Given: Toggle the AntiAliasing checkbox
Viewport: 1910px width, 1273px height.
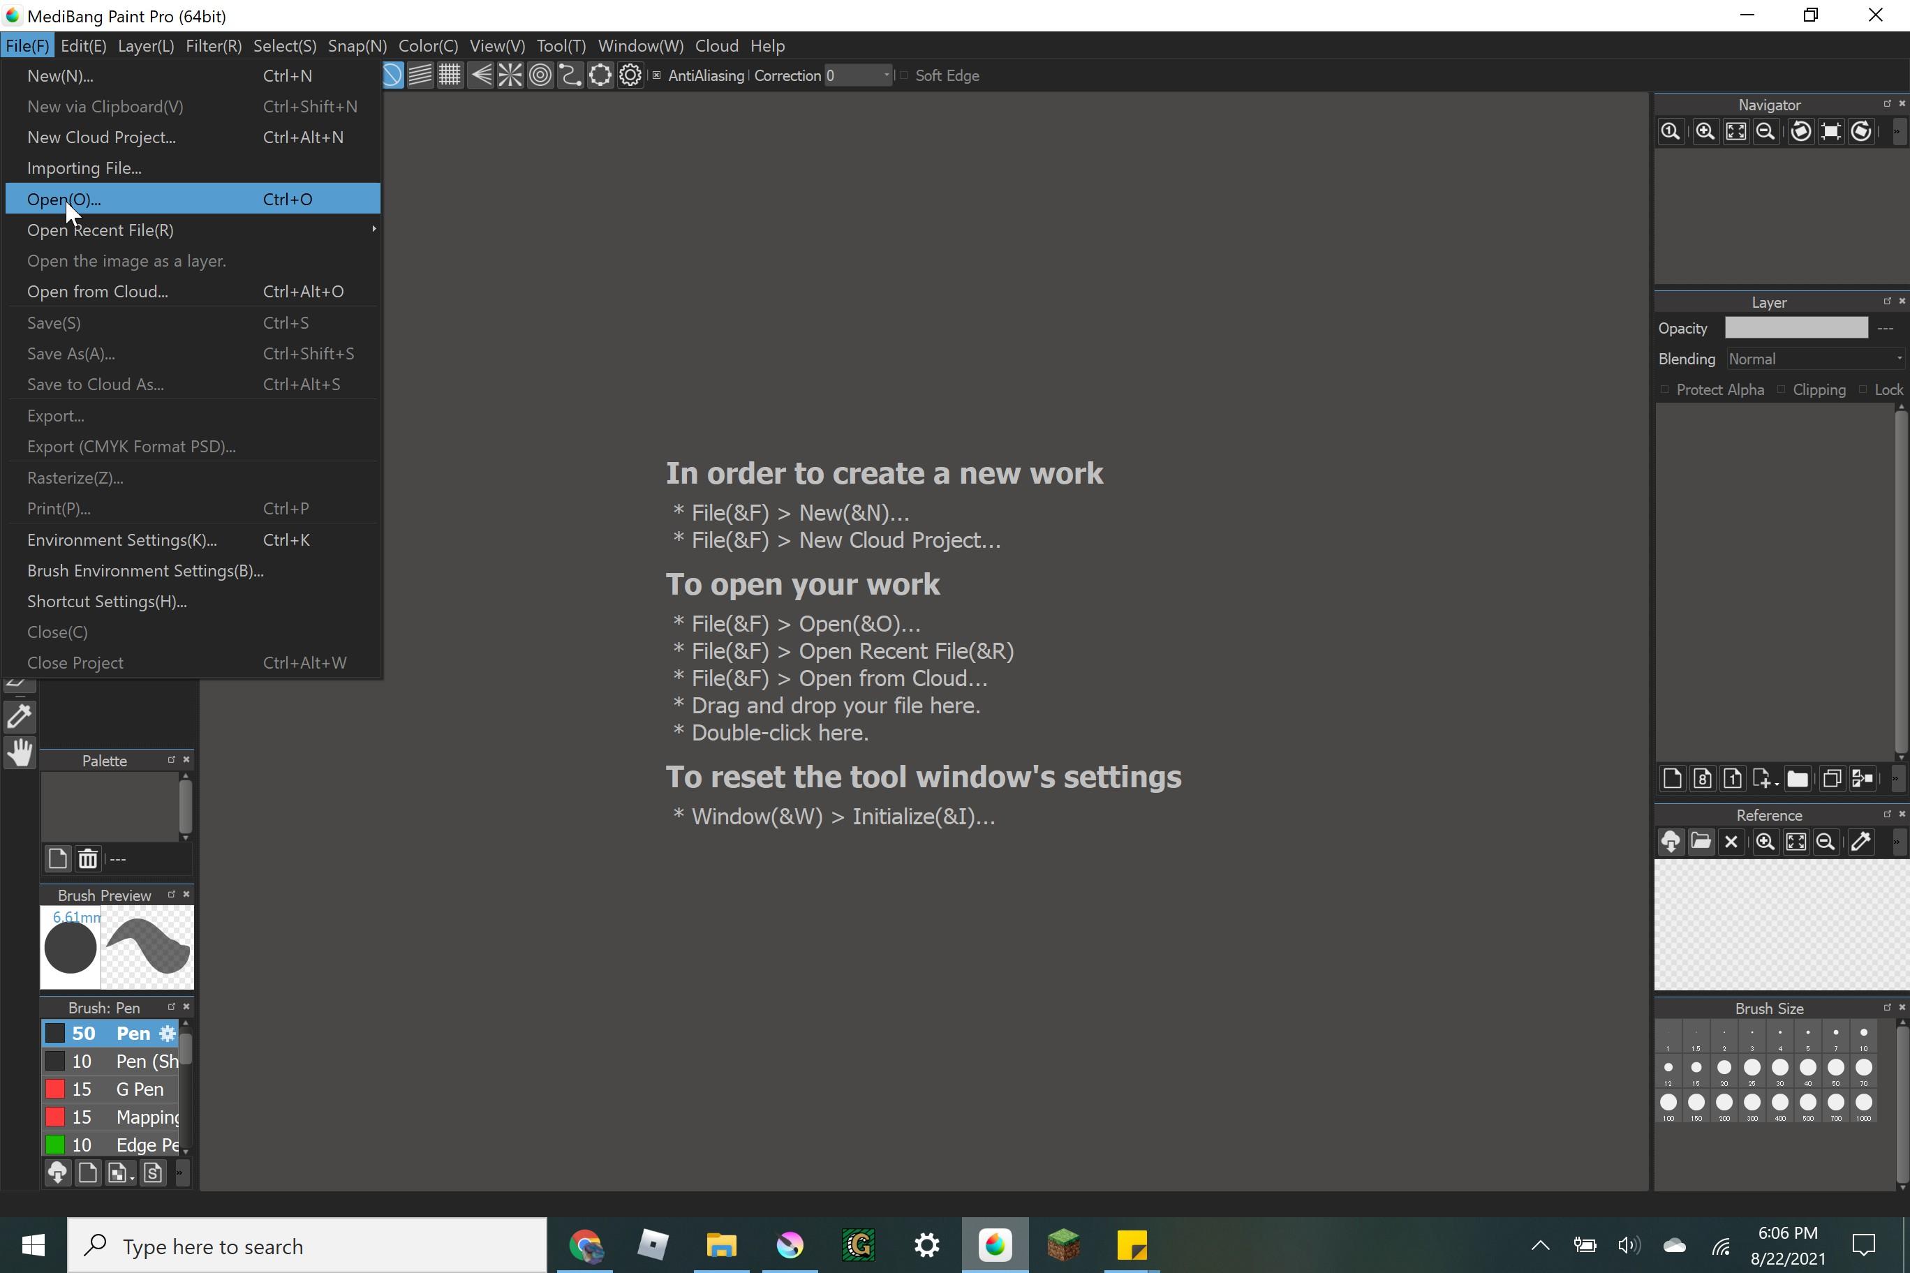Looking at the screenshot, I should coord(657,75).
